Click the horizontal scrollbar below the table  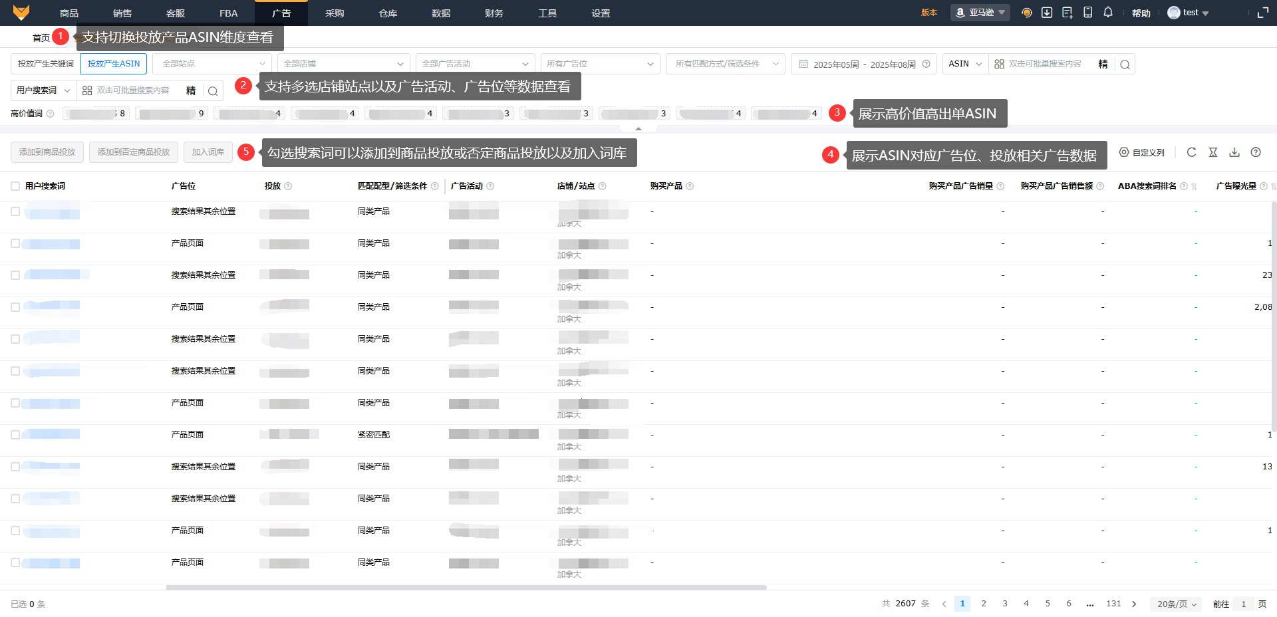point(466,588)
